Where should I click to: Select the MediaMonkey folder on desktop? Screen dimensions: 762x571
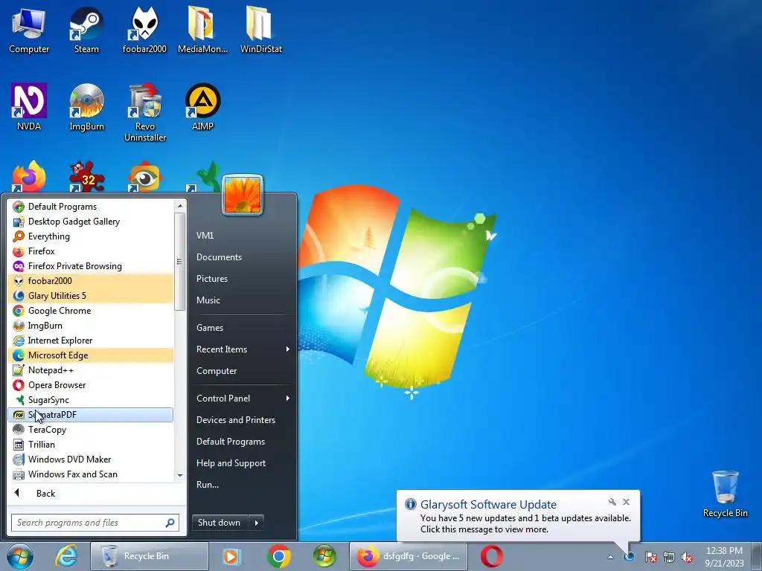[x=202, y=30]
